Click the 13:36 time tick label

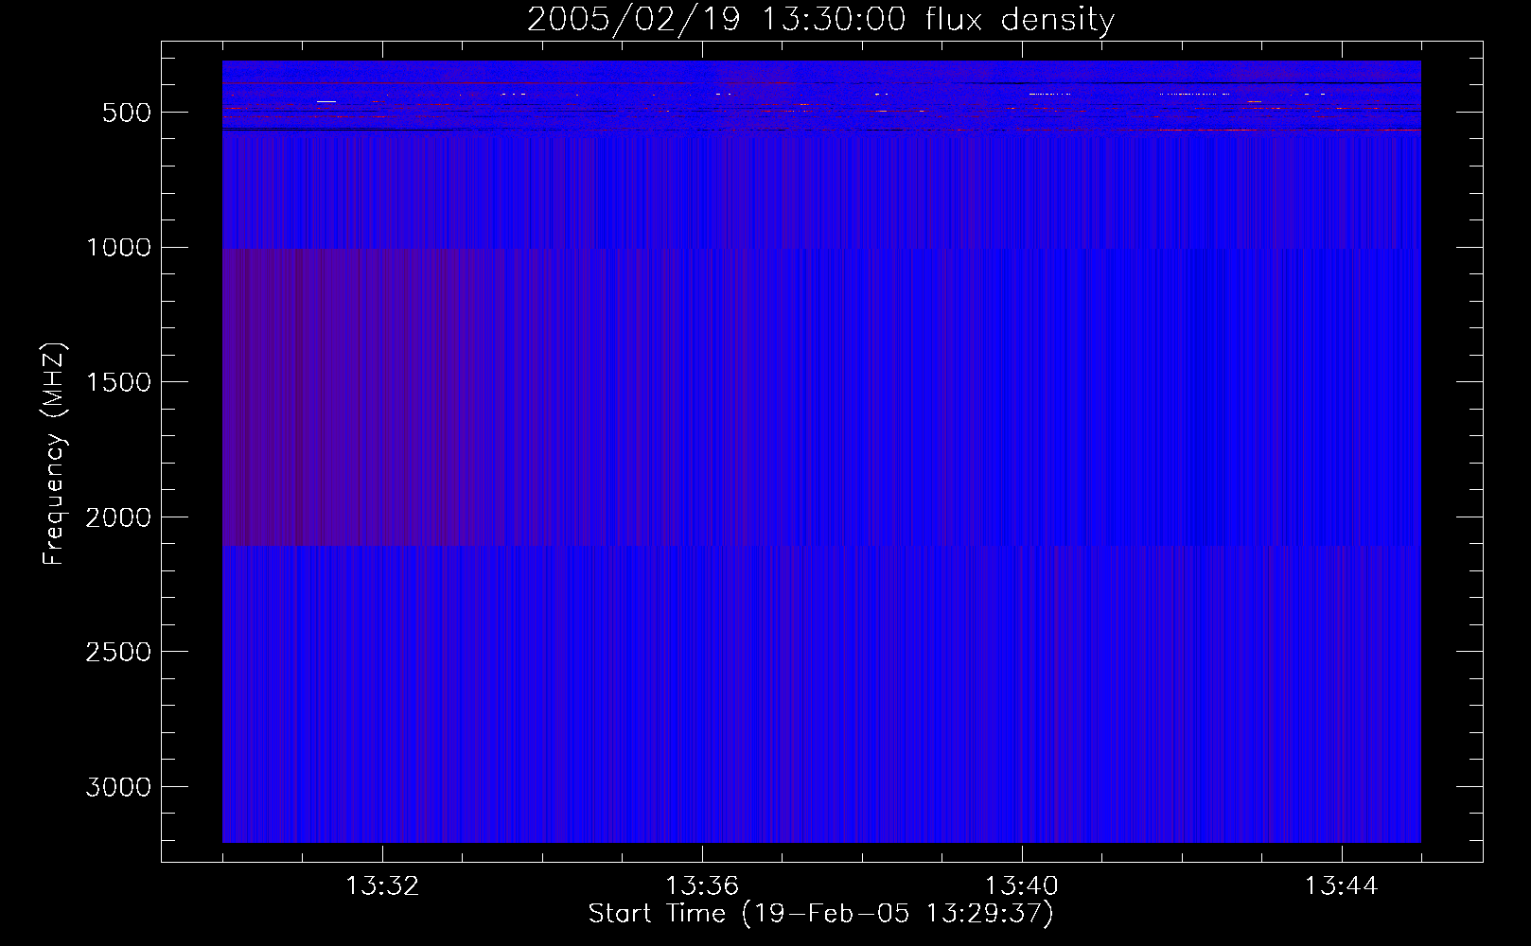coord(702,886)
